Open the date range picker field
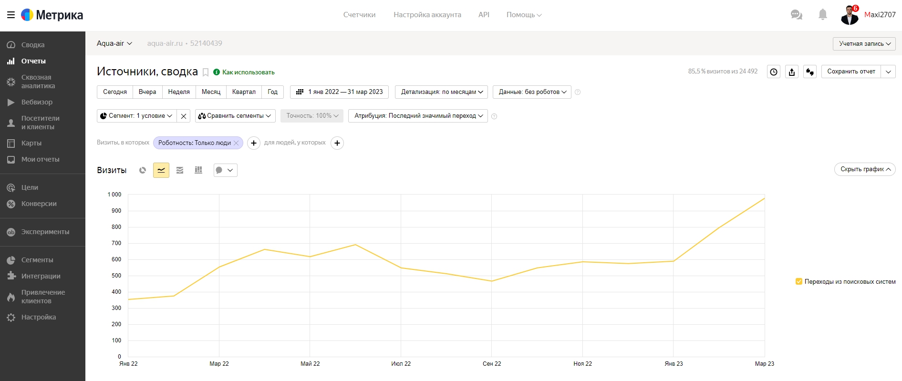This screenshot has height=381, width=902. (x=339, y=92)
